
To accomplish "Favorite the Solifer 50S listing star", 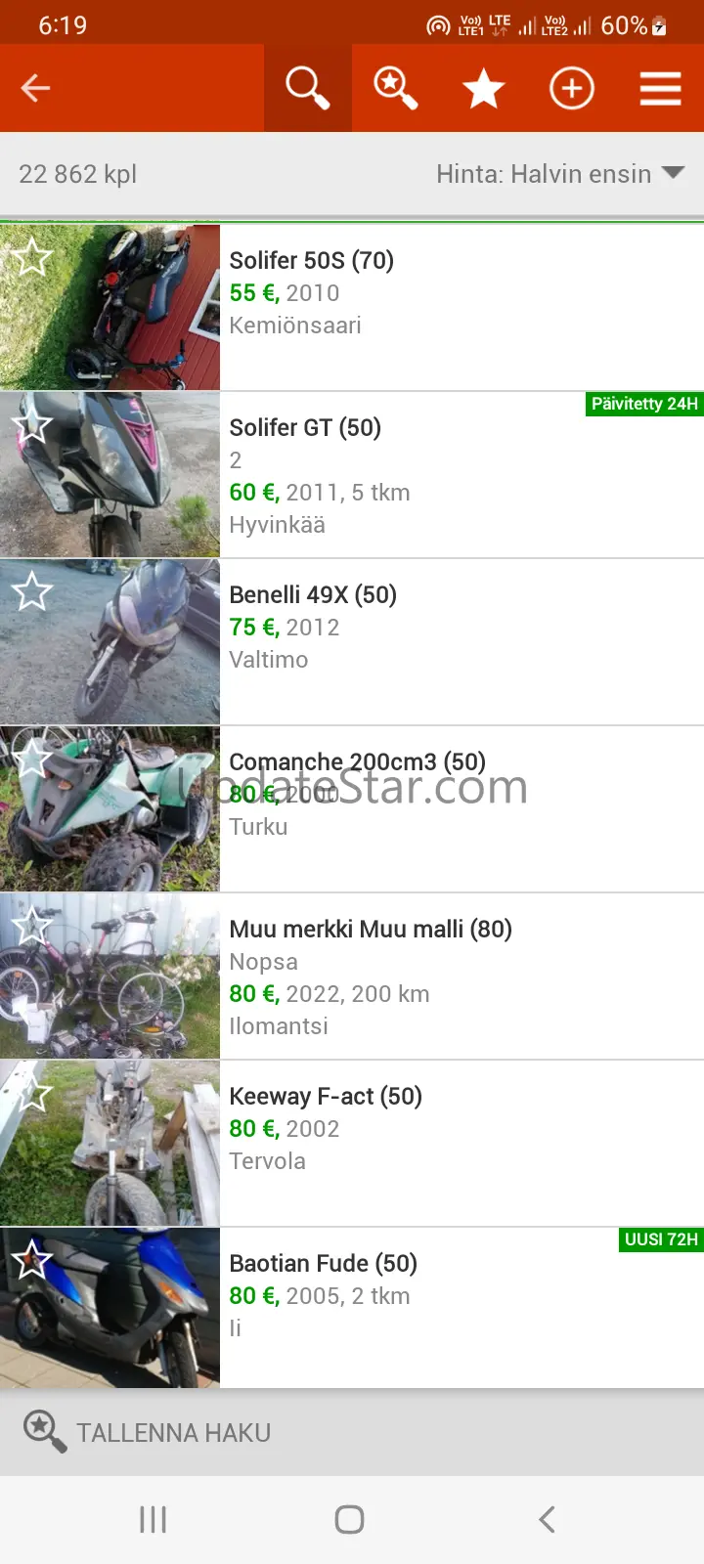I will pyautogui.click(x=32, y=257).
